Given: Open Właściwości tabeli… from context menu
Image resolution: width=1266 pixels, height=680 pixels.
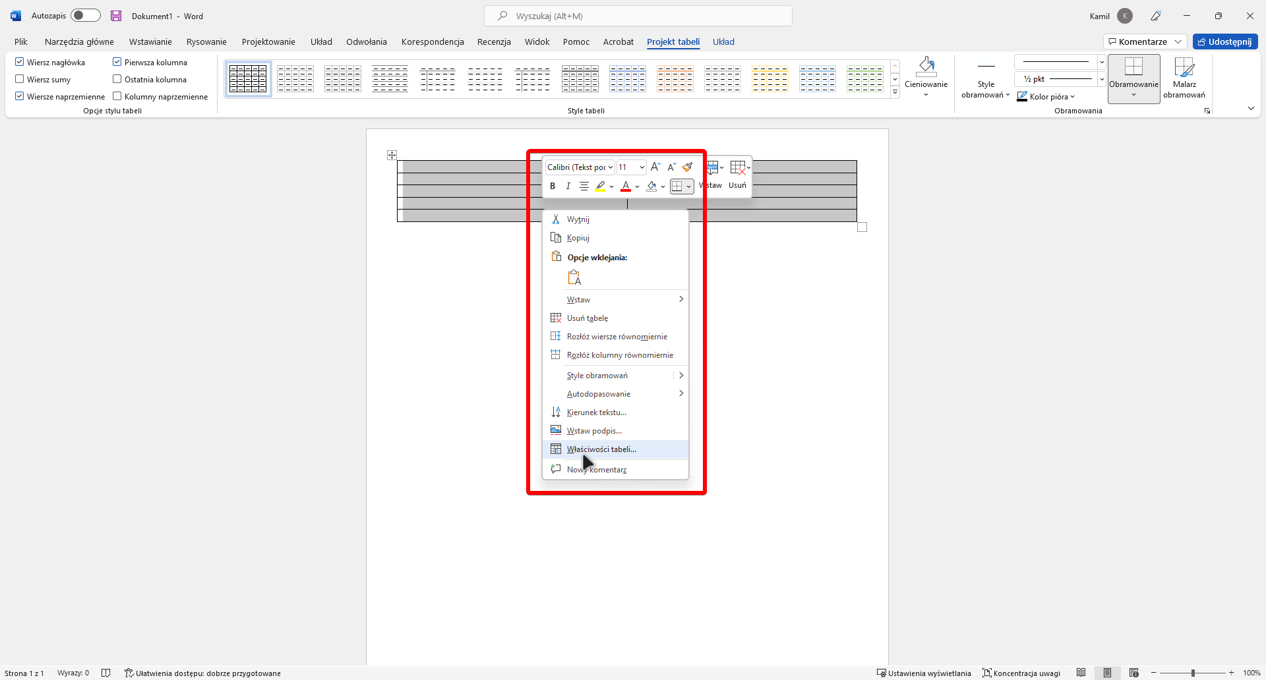Looking at the screenshot, I should coord(615,449).
